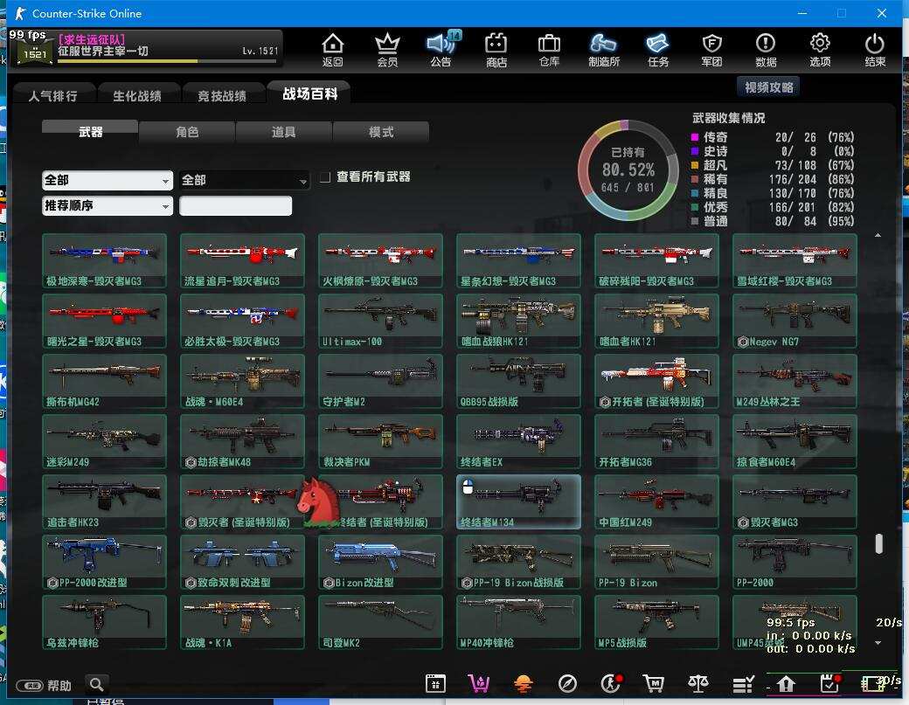Select the Negev NG7 weapon card
The image size is (909, 705).
(x=795, y=321)
